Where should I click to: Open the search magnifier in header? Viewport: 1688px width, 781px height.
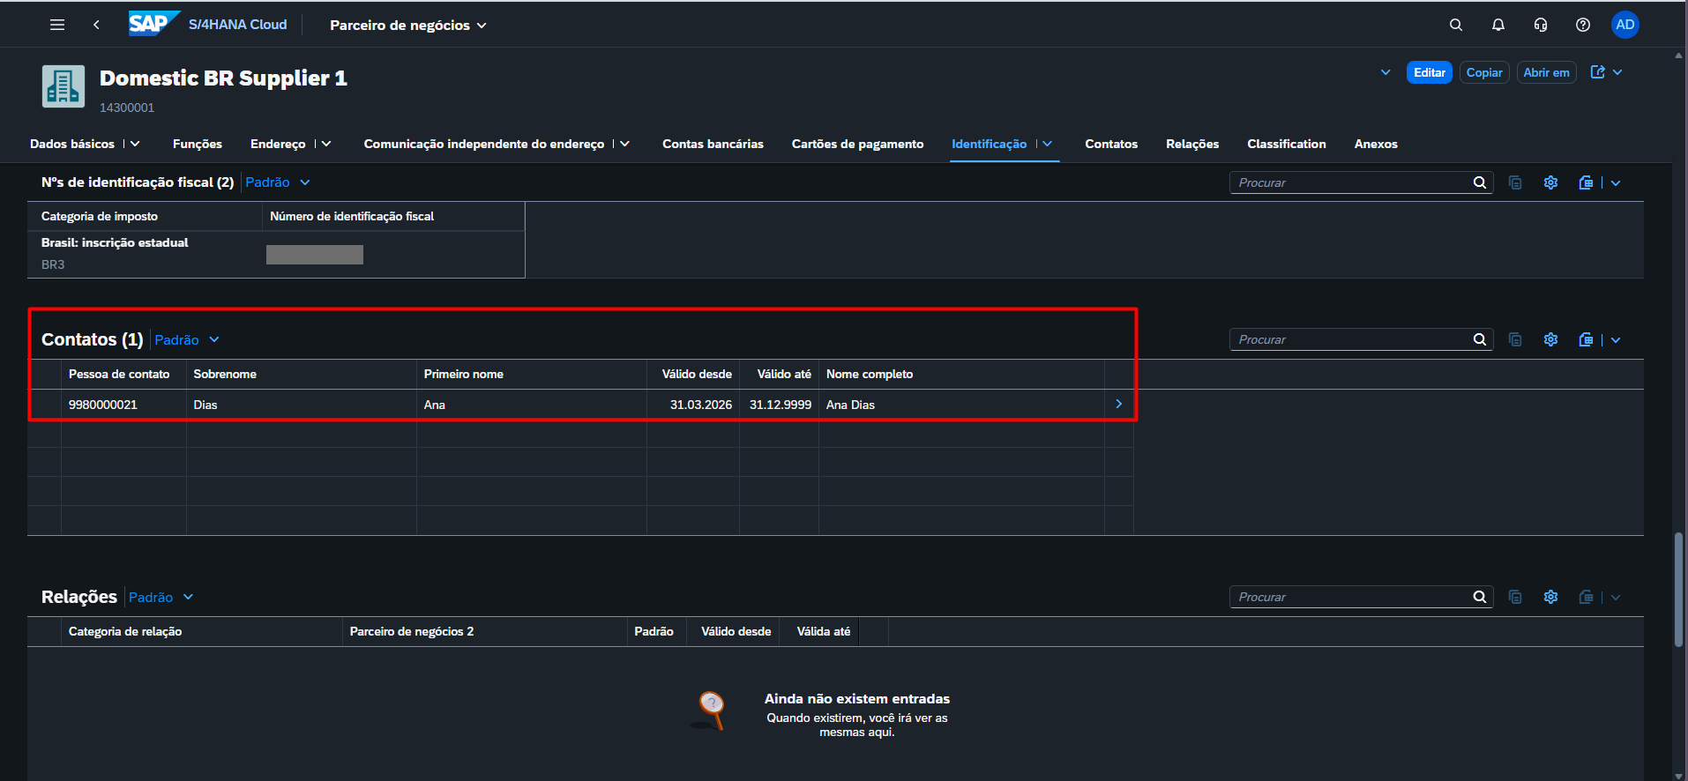(1456, 25)
